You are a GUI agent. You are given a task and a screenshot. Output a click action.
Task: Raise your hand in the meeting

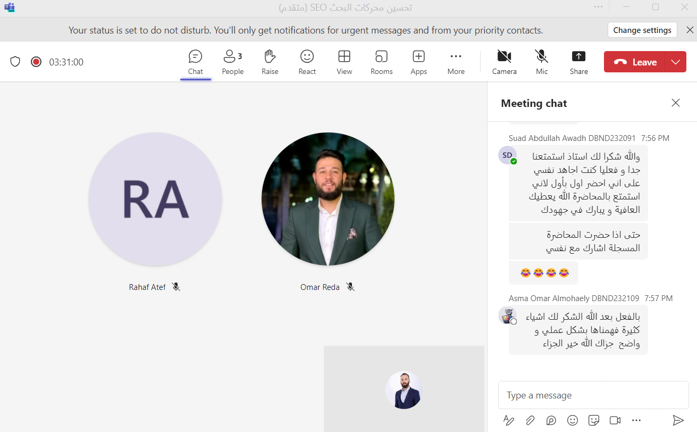click(x=270, y=62)
